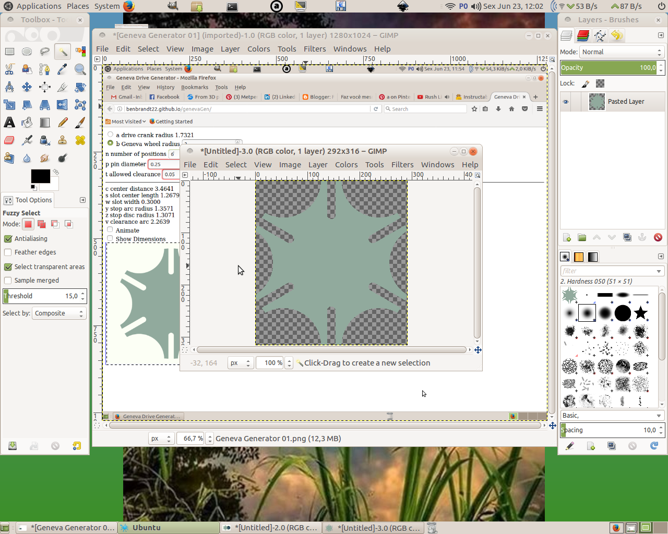Toggle the Lock alpha channel icon
The image size is (668, 534).
click(600, 83)
